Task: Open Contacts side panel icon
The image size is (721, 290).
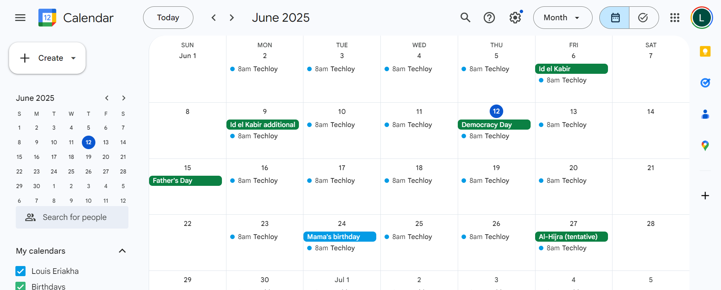Action: [x=705, y=114]
